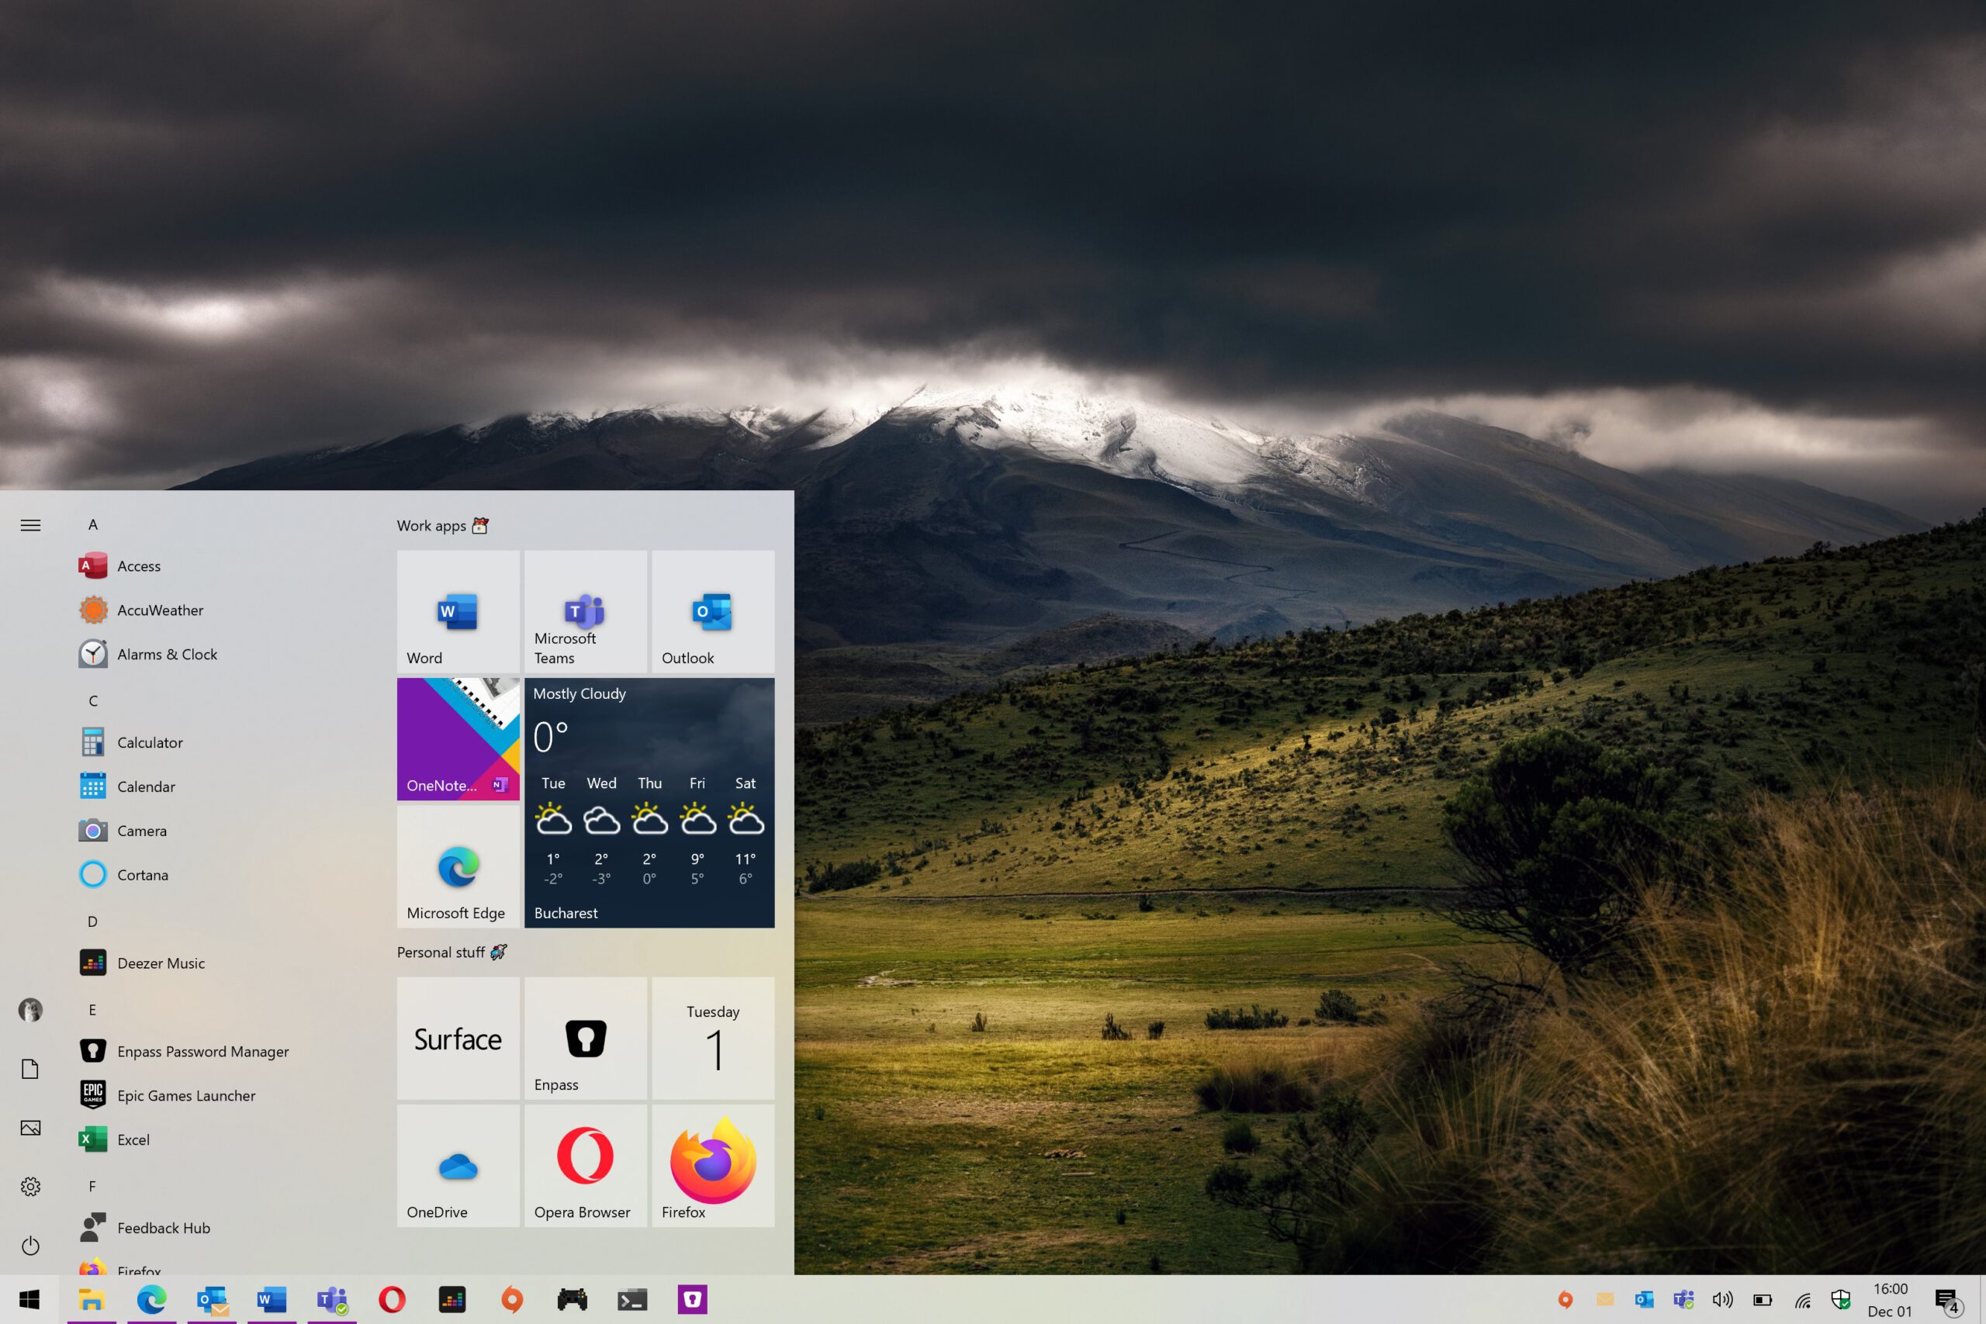Open Cortana from the app list
Screen dimensions: 1986x1324
tap(142, 875)
